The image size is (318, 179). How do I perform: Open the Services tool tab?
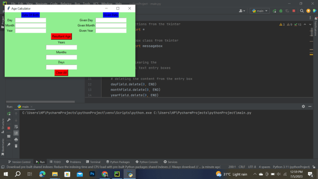170,162
